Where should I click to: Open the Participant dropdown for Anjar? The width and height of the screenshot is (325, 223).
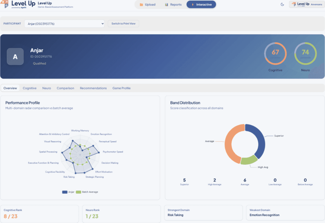[64, 24]
